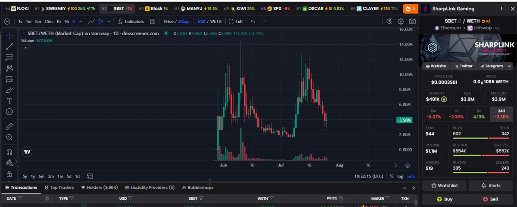Open the Top Traders tab
This screenshot has height=207, width=517.
point(59,187)
